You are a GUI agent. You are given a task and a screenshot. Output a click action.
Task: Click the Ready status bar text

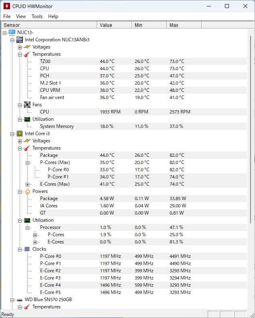8,314
